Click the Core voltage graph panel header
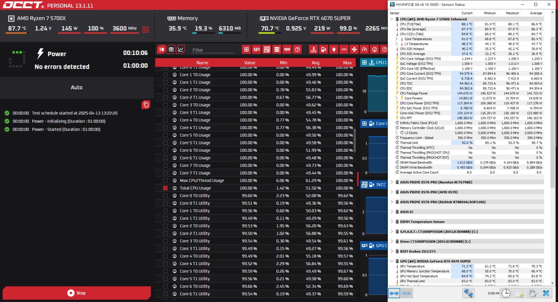 pyautogui.click(x=374, y=123)
